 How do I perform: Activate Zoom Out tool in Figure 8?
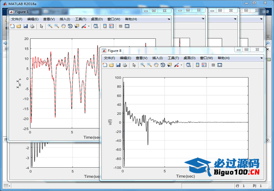tap(149, 65)
